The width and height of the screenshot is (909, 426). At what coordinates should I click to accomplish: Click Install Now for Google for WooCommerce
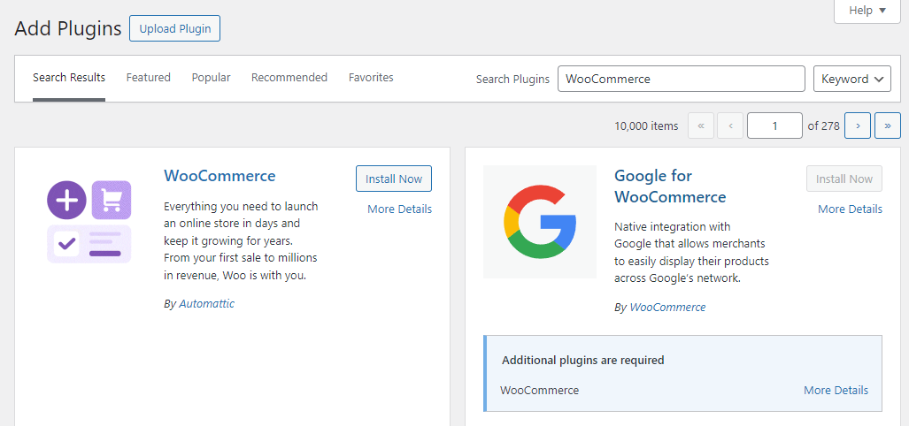[x=844, y=179]
